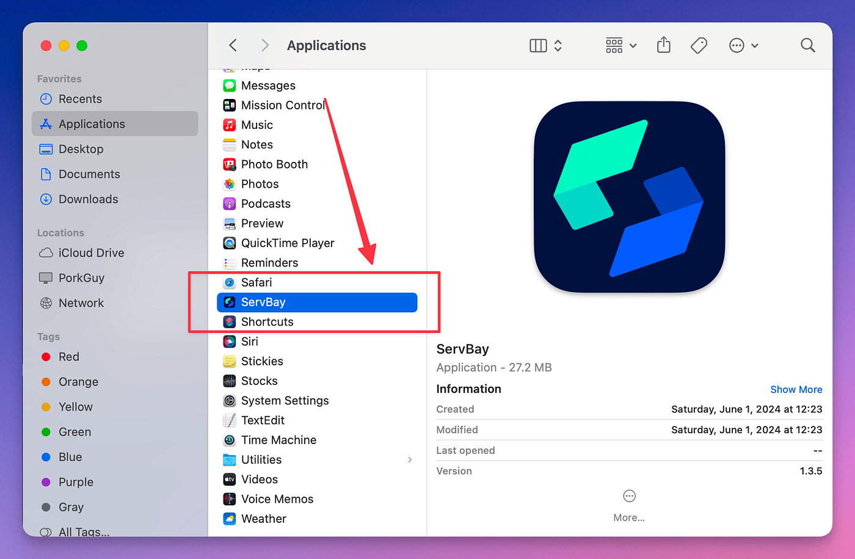Select the Photos app icon
The height and width of the screenshot is (559, 855).
[x=230, y=184]
